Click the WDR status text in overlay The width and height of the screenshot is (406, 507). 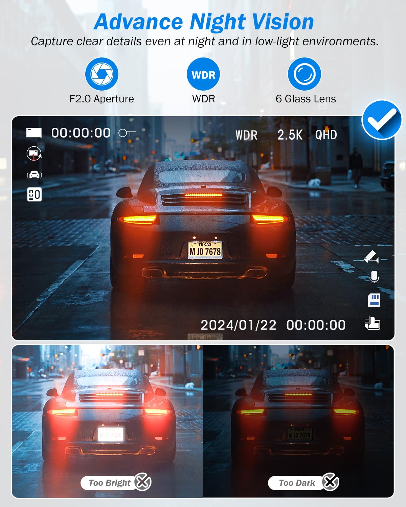(x=247, y=135)
